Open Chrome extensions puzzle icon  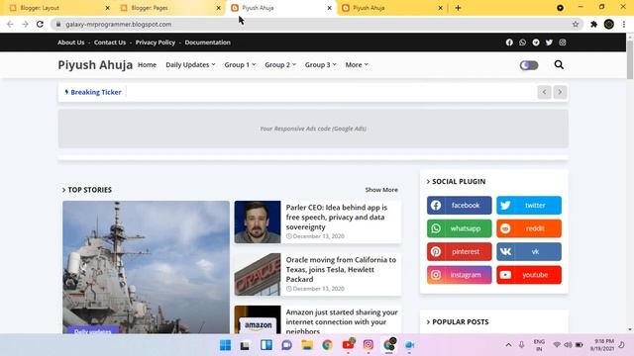593,24
